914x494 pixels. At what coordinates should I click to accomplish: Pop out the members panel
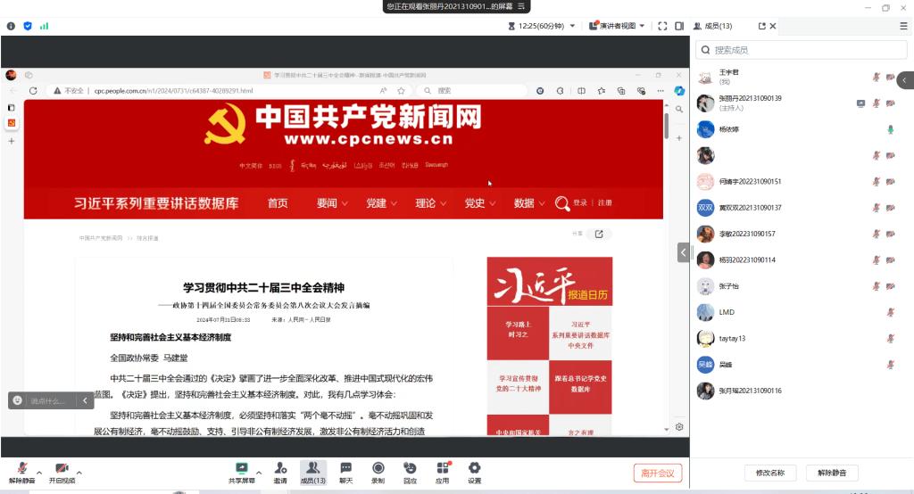click(x=761, y=26)
